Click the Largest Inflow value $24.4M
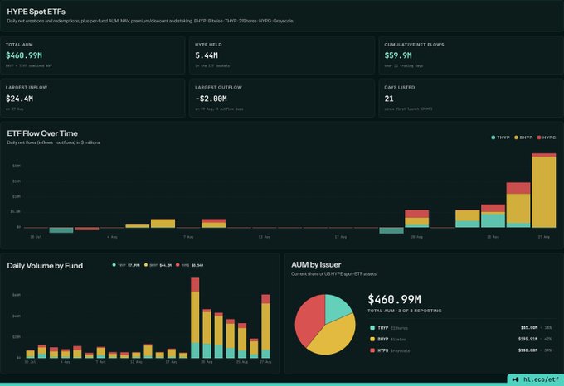This screenshot has height=386, width=564. [19, 99]
